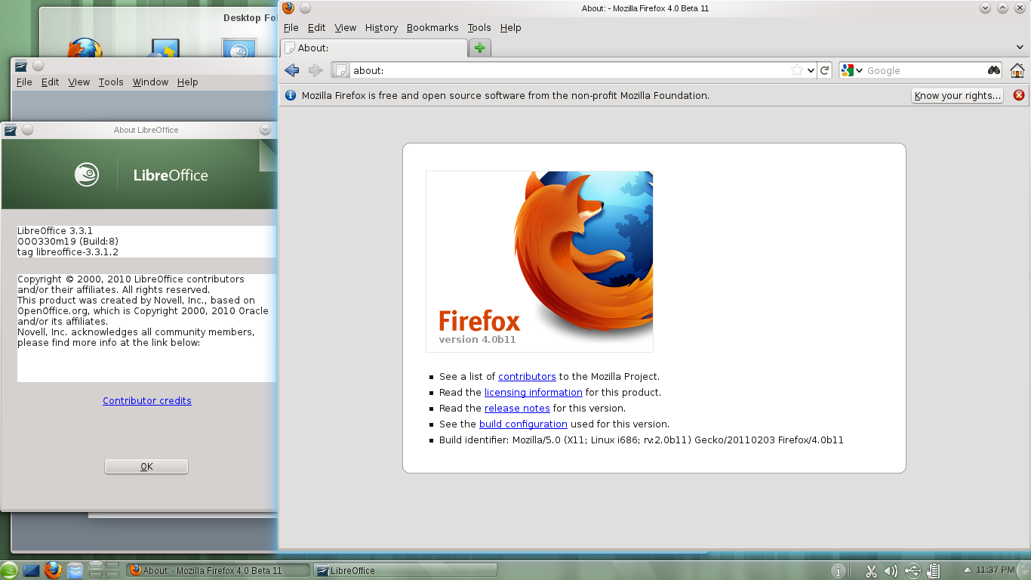Show hidden system tray icons

tap(968, 570)
